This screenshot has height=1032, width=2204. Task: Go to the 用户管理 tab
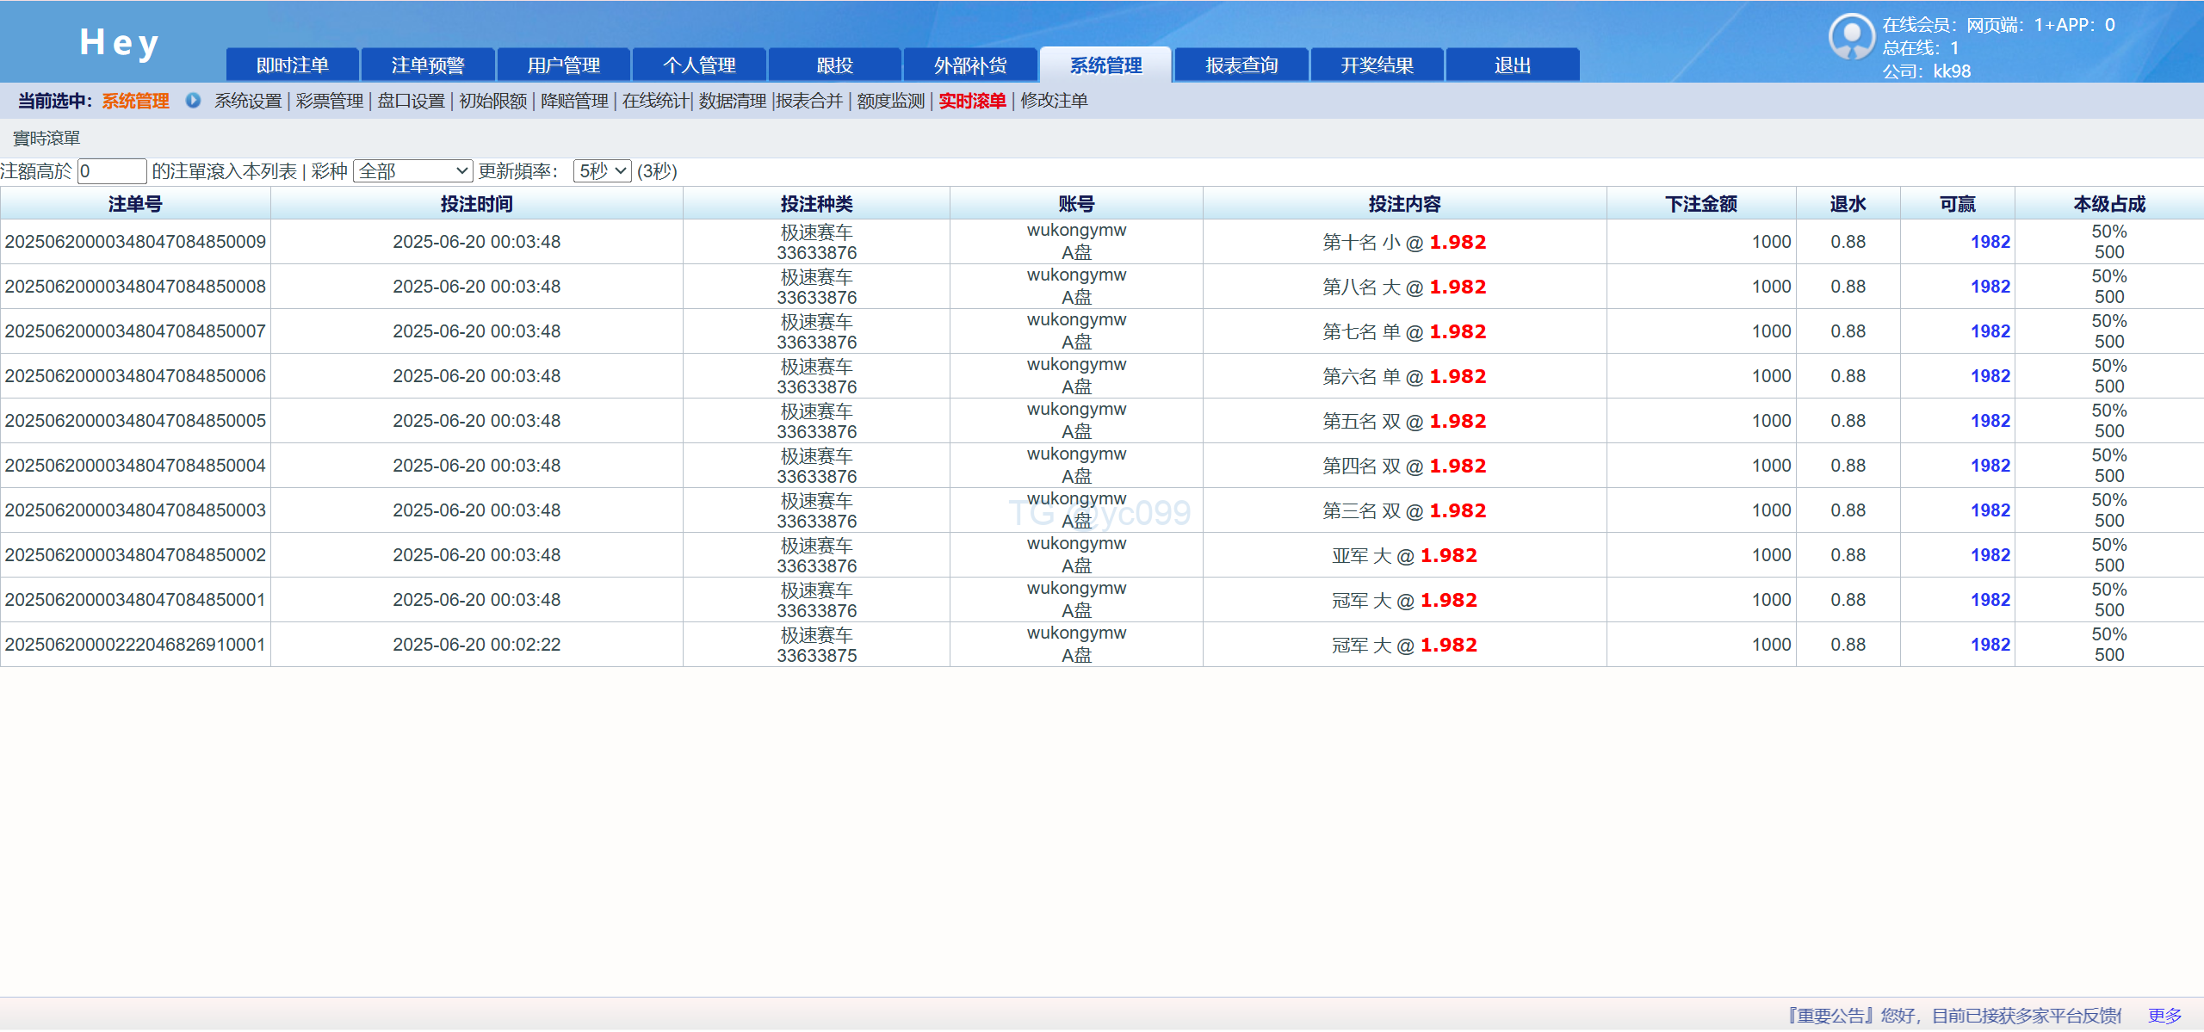pos(564,65)
